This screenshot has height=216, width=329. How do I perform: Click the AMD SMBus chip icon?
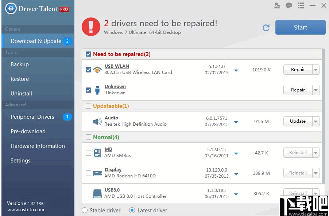pyautogui.click(x=97, y=152)
